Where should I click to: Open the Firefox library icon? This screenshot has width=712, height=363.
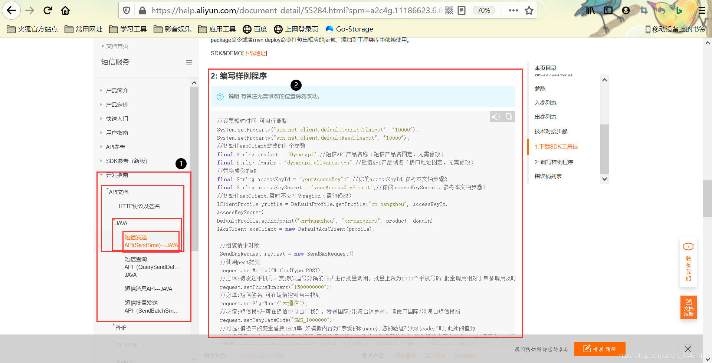click(590, 10)
